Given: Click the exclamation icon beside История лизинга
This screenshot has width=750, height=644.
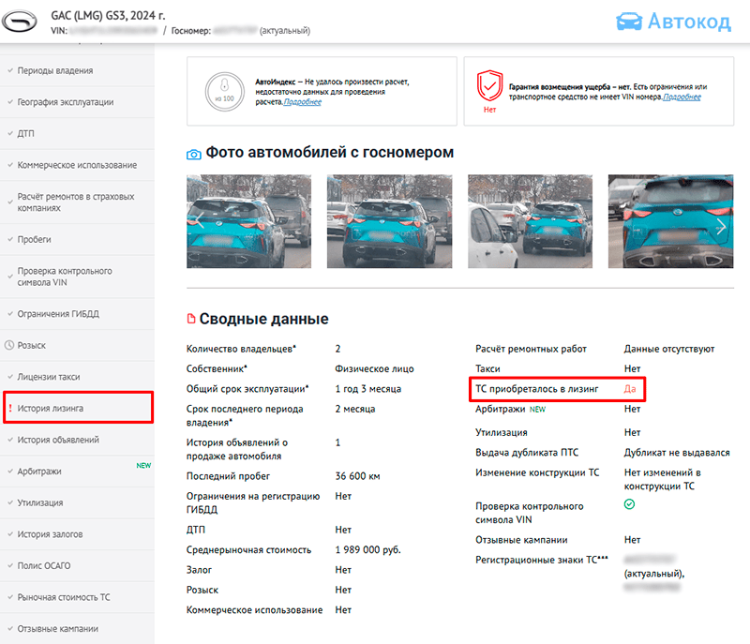Looking at the screenshot, I should point(8,407).
